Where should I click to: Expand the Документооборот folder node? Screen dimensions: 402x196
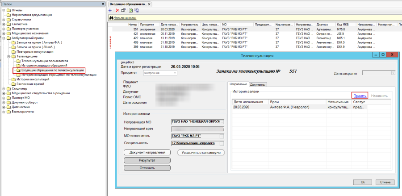(4, 103)
